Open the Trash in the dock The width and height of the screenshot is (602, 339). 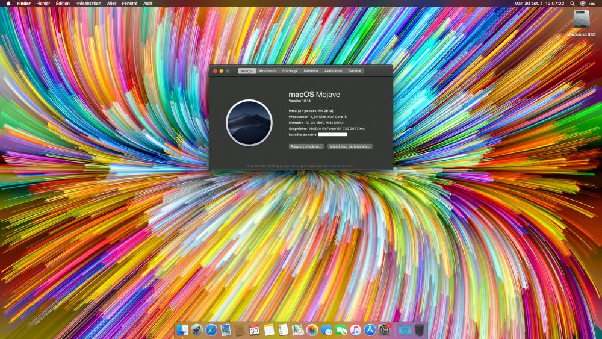tap(419, 330)
